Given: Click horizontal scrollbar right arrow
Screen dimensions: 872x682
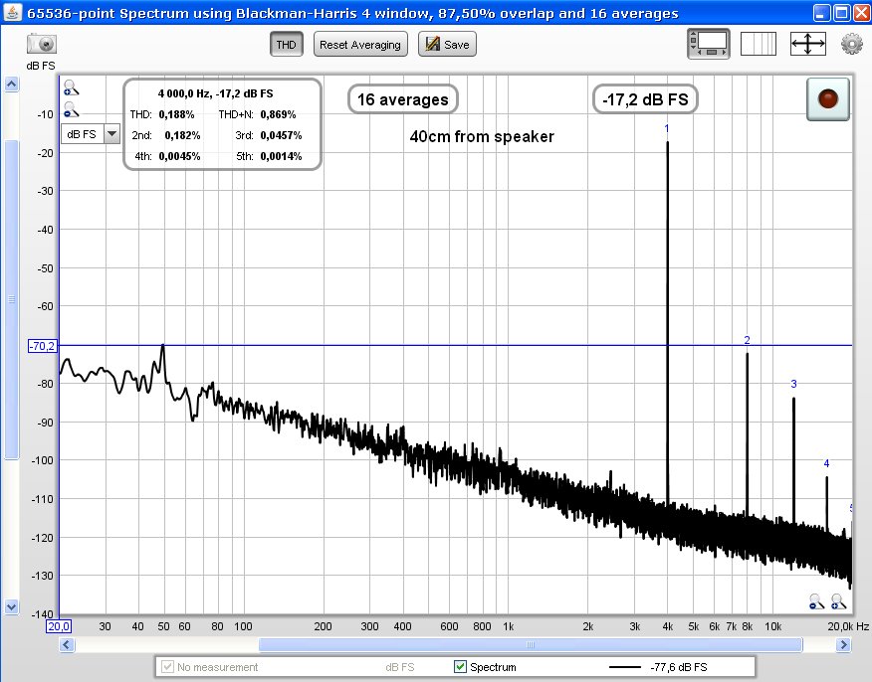Looking at the screenshot, I should (844, 645).
